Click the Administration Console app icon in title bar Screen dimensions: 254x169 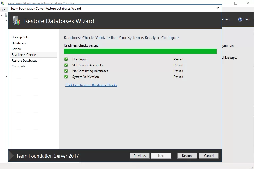[2, 3]
